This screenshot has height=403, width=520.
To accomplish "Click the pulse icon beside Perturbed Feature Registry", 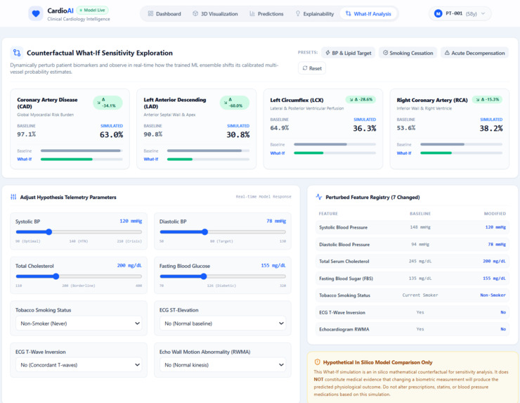I will (319, 197).
